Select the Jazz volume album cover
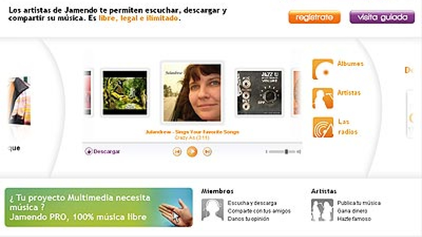This screenshot has height=237, width=422. tap(260, 93)
